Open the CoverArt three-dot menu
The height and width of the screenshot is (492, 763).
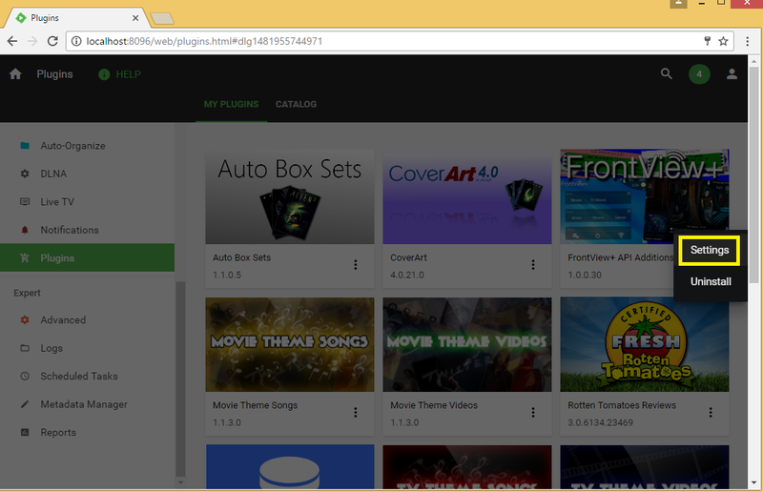[x=533, y=265]
